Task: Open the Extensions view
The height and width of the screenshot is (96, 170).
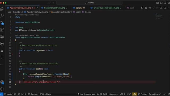Action: [2, 30]
